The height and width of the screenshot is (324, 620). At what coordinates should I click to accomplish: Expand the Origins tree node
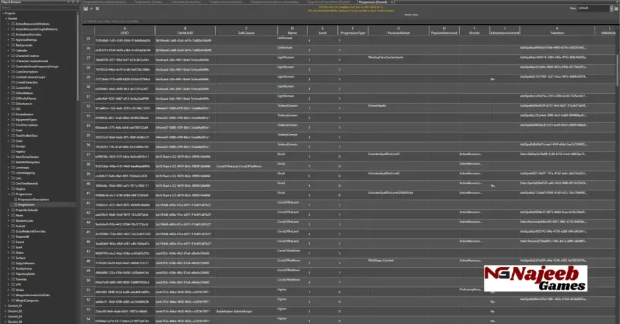[8, 189]
